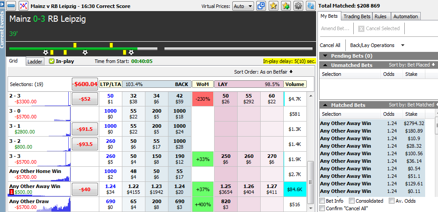Tick the Confirm "Cancel All" checkbox
438x212 pixels.
point(322,208)
